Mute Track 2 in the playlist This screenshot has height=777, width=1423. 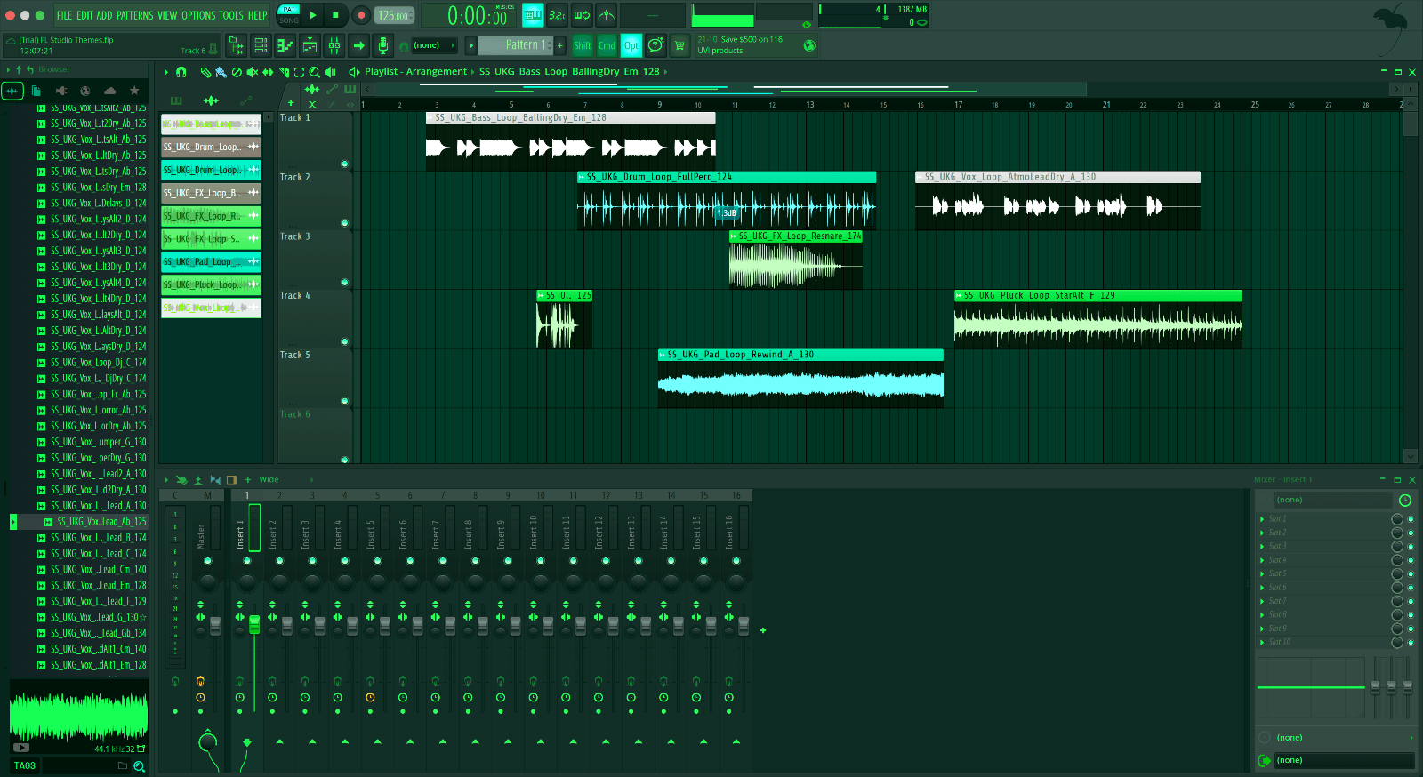tap(345, 223)
